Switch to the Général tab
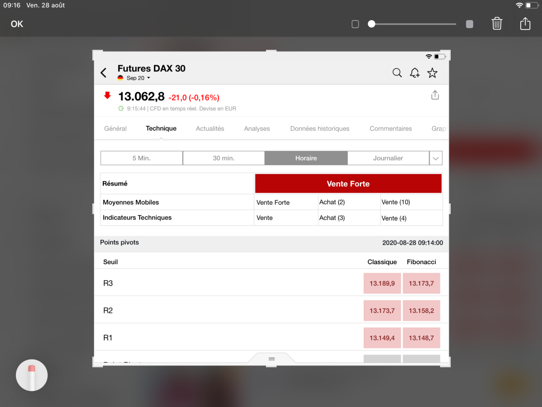This screenshot has height=407, width=542. [x=115, y=128]
